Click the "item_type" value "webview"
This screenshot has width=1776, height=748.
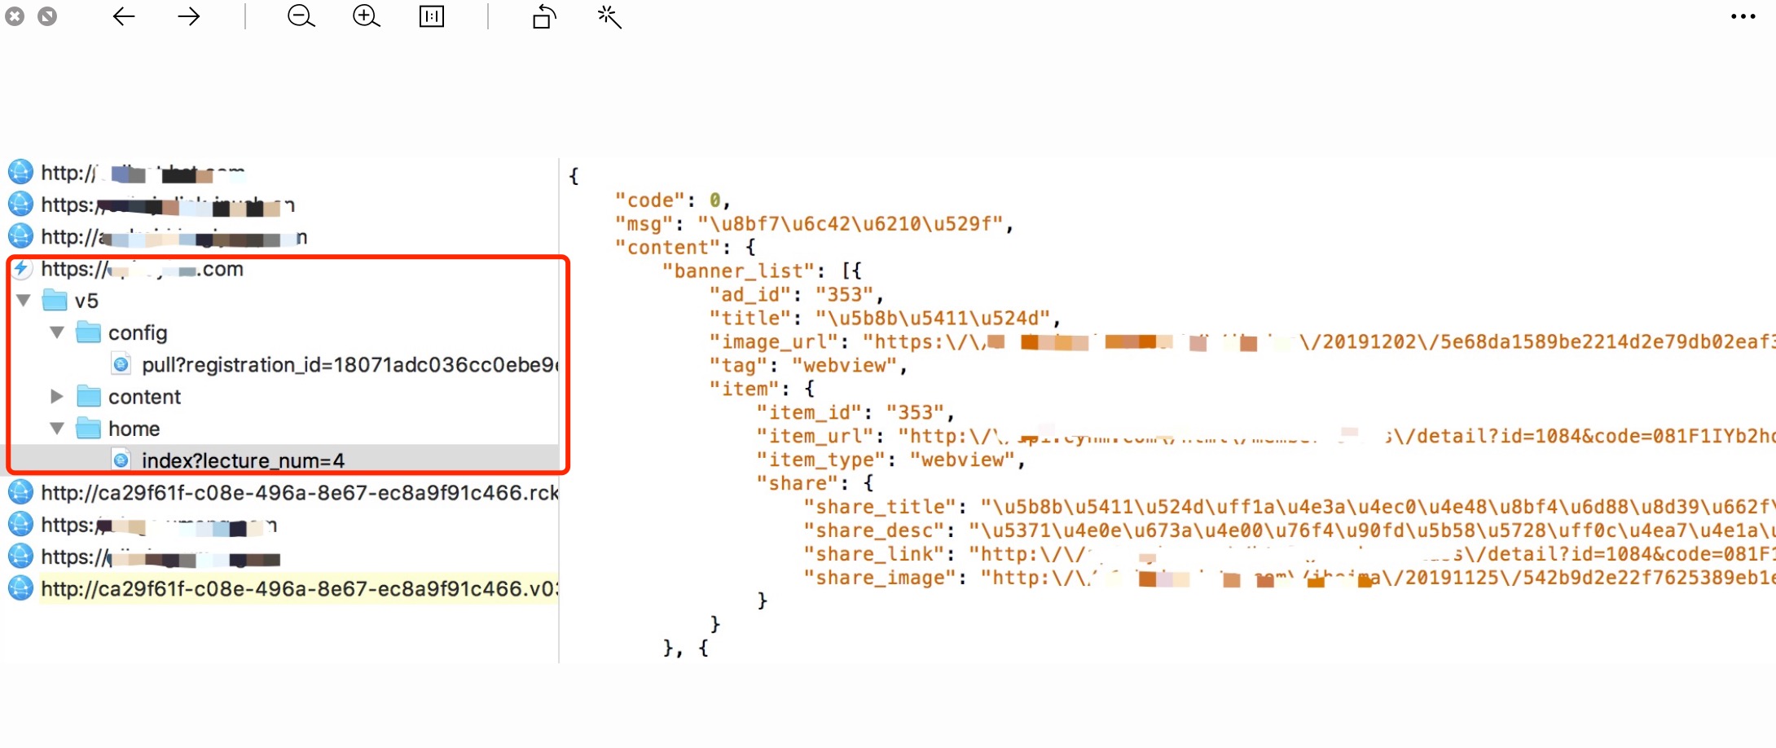(x=963, y=460)
